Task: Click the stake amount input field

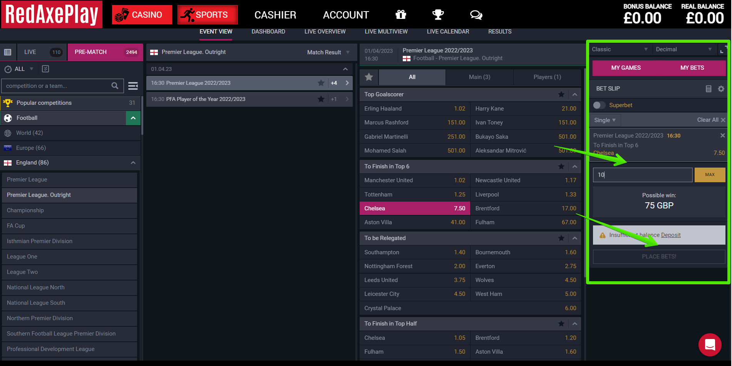Action: click(643, 175)
